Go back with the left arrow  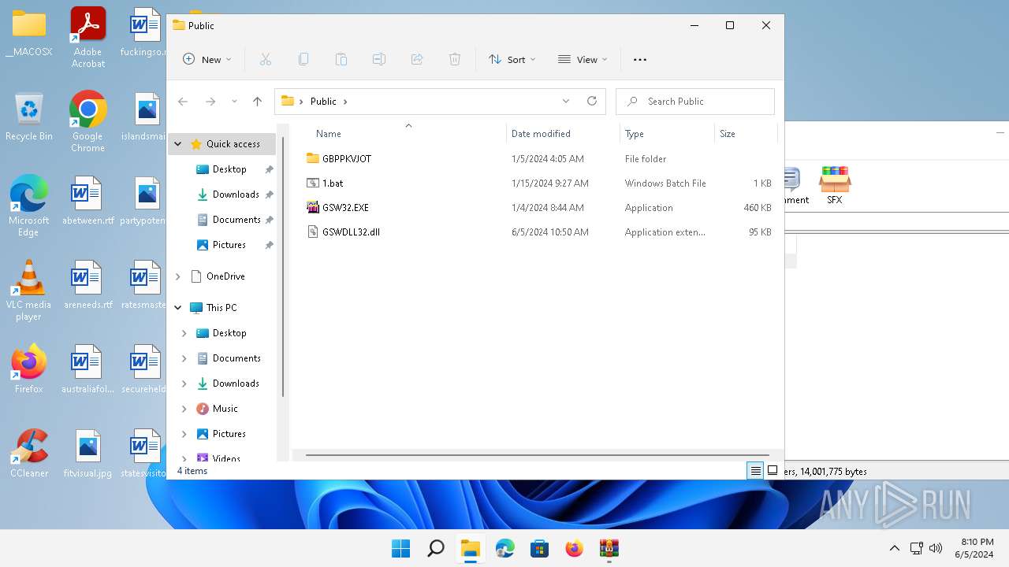pos(183,101)
